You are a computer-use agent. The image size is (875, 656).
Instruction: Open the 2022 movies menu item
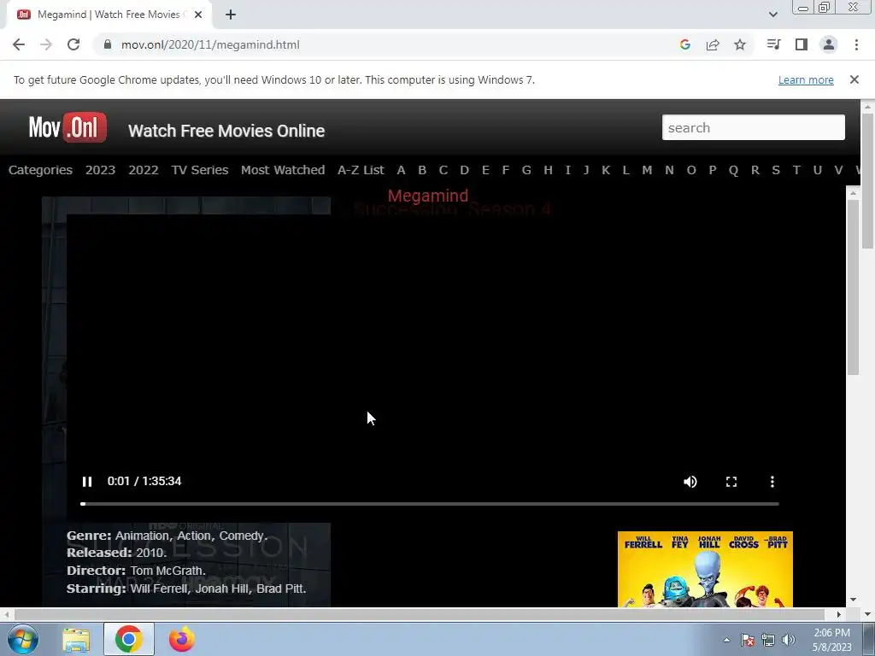tap(144, 170)
